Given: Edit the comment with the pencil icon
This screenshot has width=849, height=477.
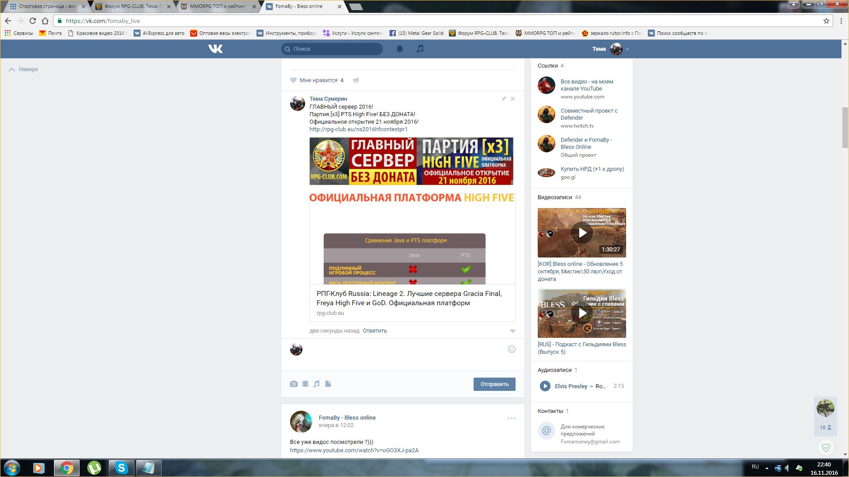Looking at the screenshot, I should pyautogui.click(x=503, y=98).
